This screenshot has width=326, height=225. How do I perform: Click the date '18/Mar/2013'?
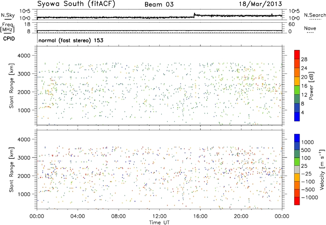point(260,4)
